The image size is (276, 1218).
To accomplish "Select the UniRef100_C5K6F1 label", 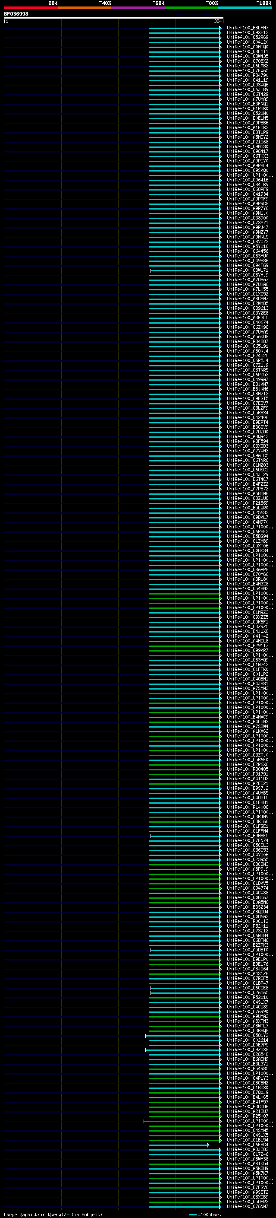I will (247, 622).
